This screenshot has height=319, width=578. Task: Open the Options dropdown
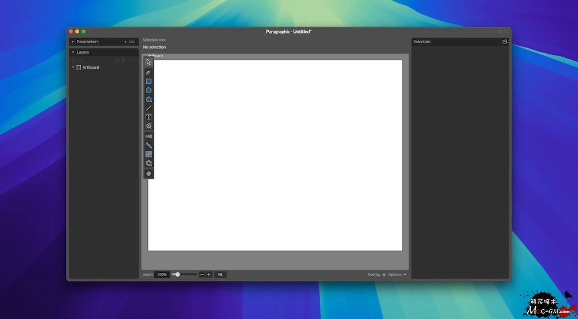pyautogui.click(x=397, y=275)
